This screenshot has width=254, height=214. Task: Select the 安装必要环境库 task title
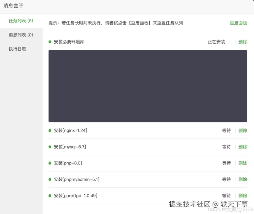coord(69,42)
